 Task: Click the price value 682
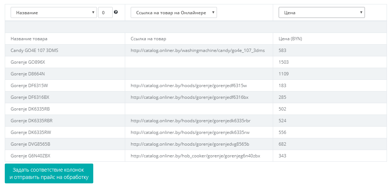283,144
